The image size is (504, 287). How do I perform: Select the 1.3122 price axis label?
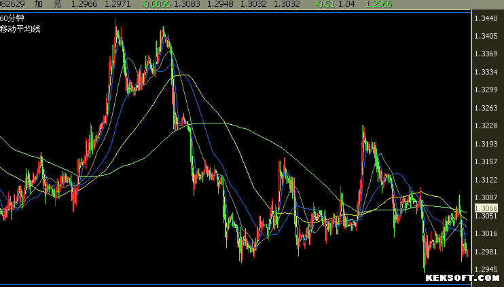pyautogui.click(x=486, y=179)
